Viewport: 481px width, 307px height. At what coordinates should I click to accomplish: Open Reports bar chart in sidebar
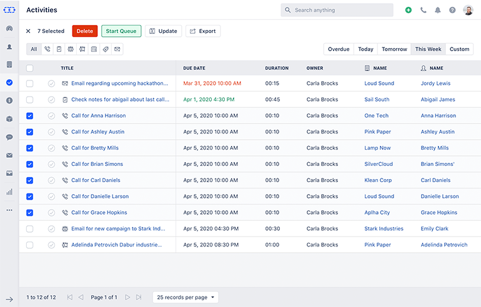tap(9, 192)
